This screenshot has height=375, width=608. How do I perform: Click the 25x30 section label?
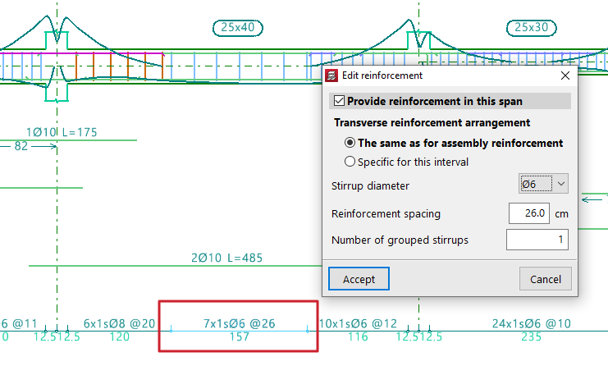tap(531, 28)
